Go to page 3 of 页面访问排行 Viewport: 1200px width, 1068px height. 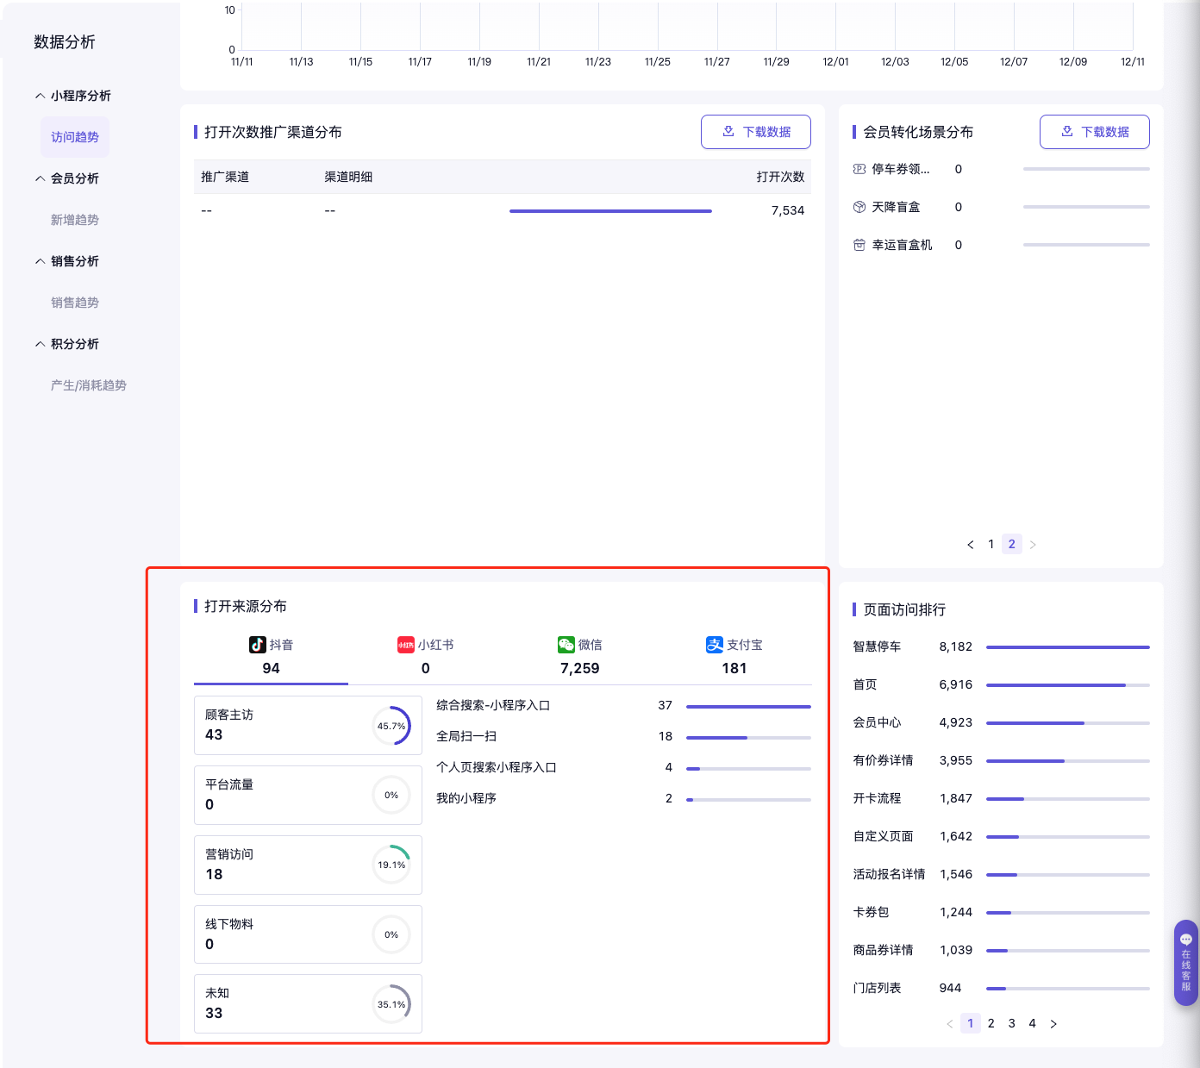click(1011, 1023)
